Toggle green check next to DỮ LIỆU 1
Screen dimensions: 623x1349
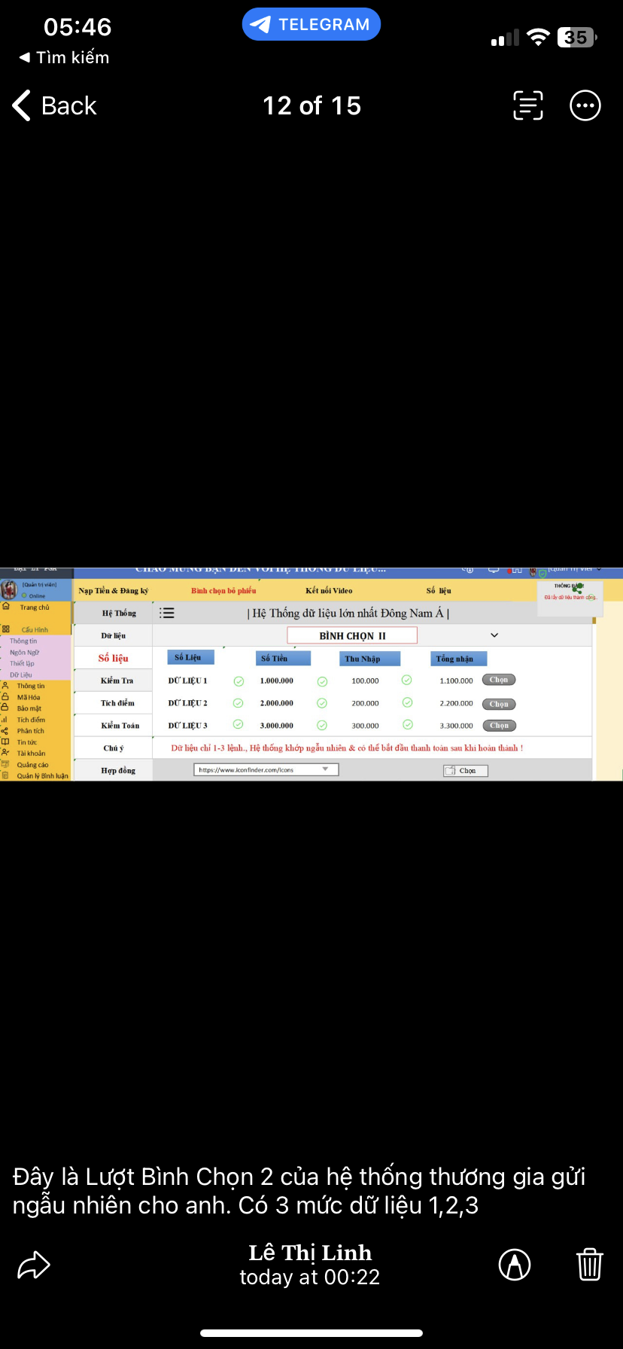(239, 681)
